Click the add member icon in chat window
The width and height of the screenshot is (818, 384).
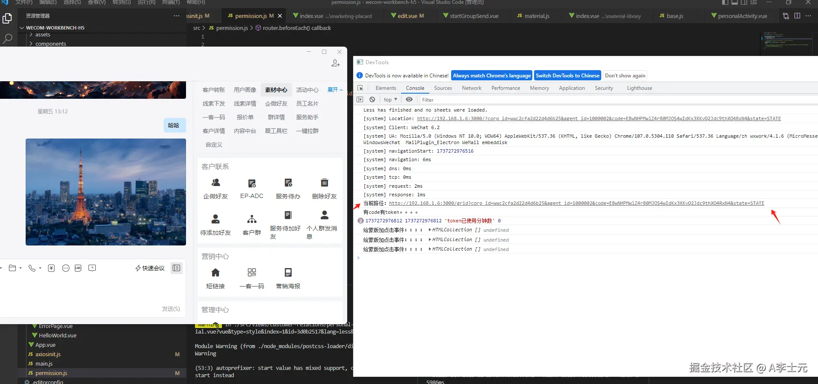pyautogui.click(x=336, y=63)
